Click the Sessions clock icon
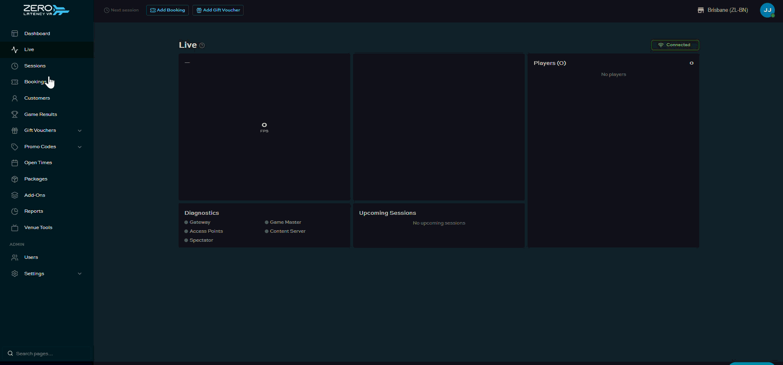This screenshot has width=783, height=365. pos(15,66)
